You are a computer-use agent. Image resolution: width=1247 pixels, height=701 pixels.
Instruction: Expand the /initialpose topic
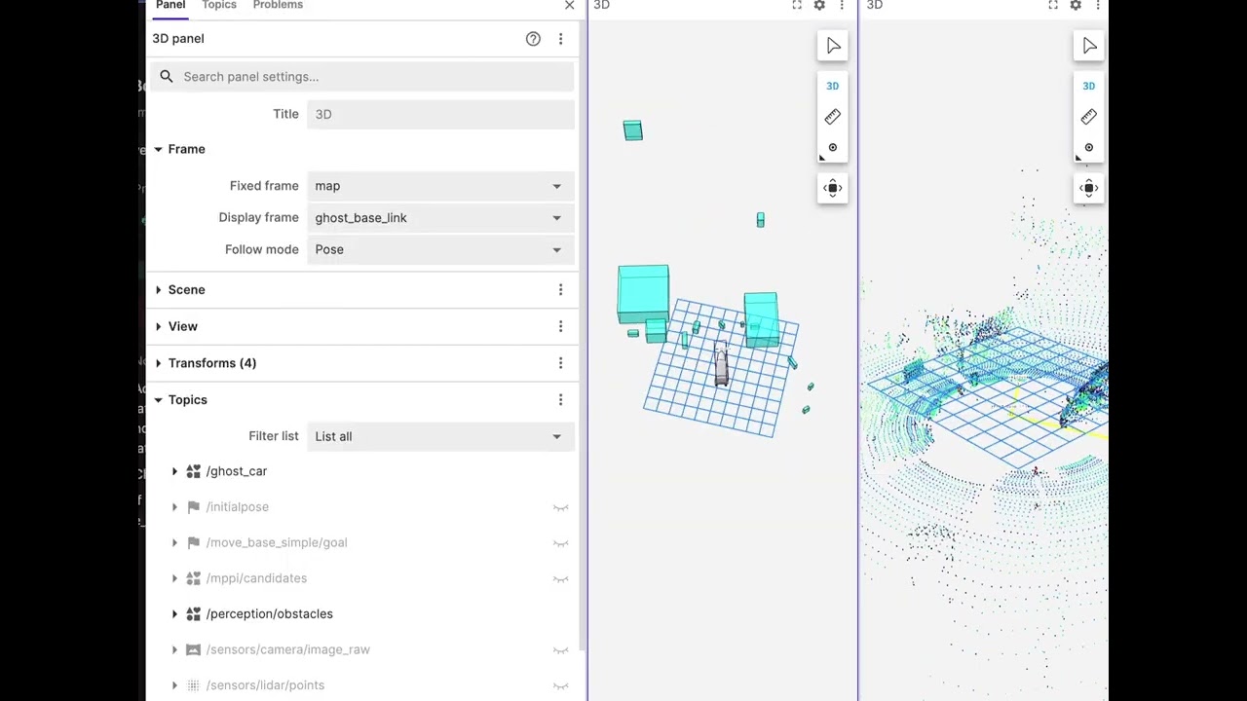174,507
